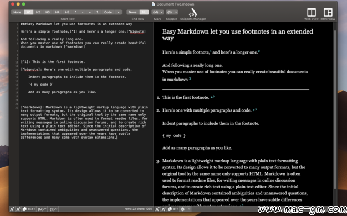Select None for start row
This screenshot has height=216, width=347.
(x=17, y=12)
